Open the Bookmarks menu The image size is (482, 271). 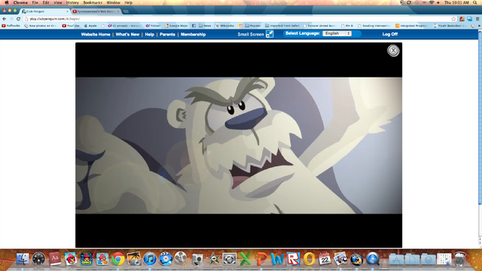(93, 2)
